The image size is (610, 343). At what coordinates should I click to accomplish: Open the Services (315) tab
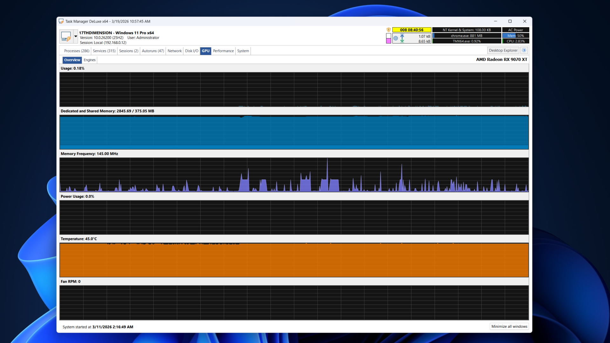click(x=104, y=51)
